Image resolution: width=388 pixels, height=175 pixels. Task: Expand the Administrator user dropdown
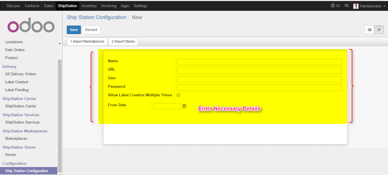pyautogui.click(x=370, y=6)
